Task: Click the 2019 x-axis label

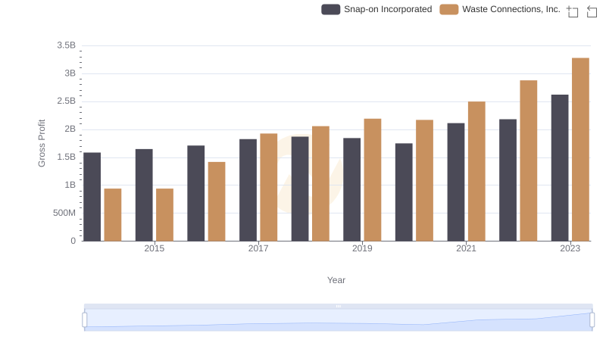Action: point(362,248)
